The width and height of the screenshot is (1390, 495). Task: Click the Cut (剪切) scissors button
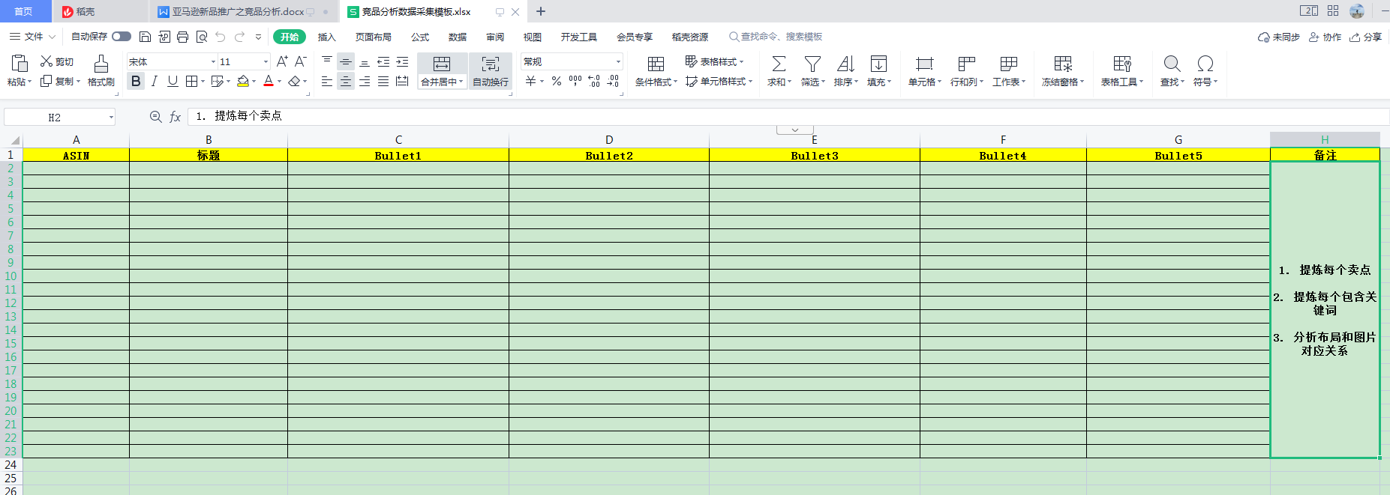56,61
